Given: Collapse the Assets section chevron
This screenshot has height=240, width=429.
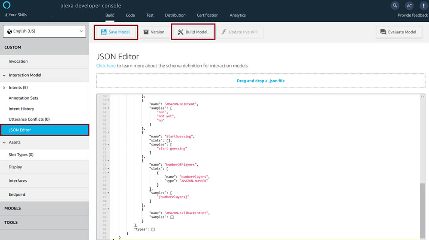Looking at the screenshot, I should [4, 143].
